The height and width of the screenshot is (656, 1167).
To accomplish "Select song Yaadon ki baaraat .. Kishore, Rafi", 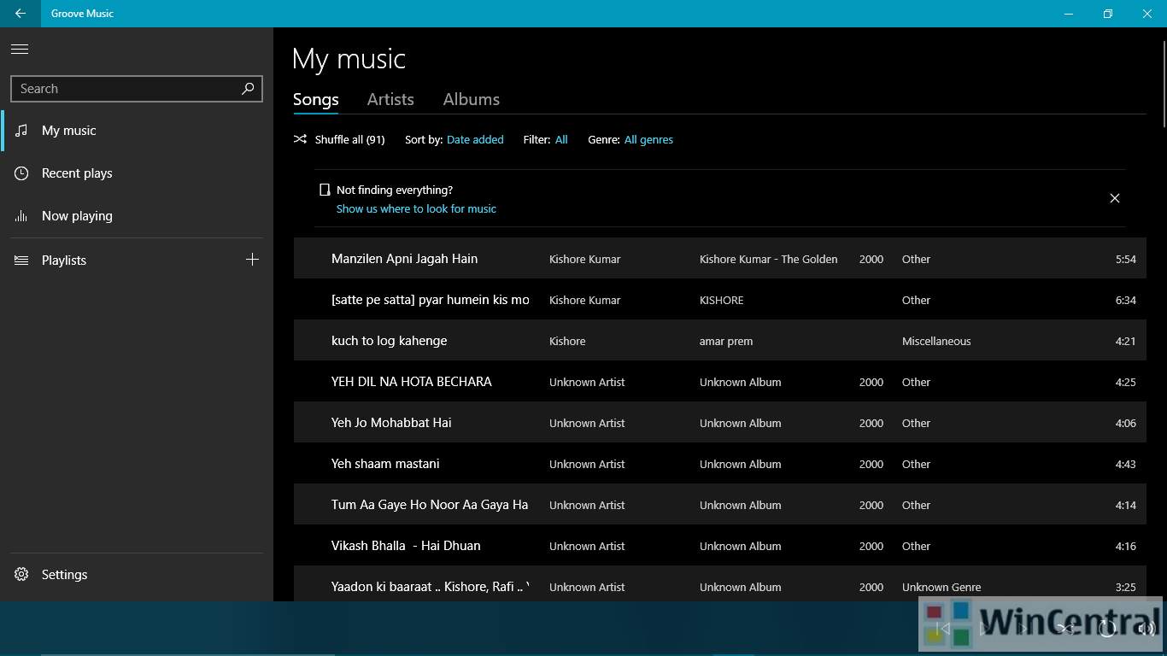I will tap(431, 587).
